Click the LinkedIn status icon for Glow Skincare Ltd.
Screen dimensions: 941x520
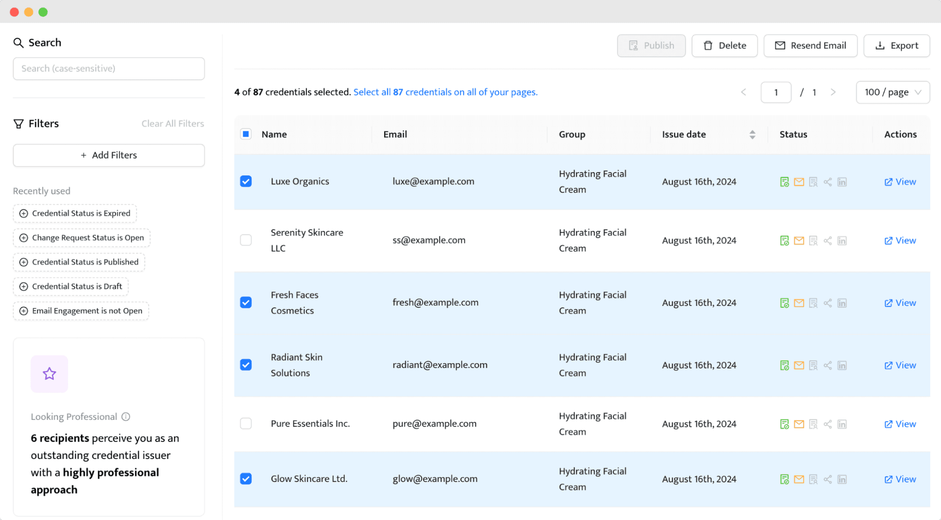point(842,479)
